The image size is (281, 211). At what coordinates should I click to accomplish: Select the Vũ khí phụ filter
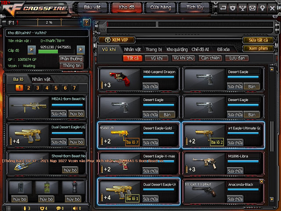click(x=184, y=58)
